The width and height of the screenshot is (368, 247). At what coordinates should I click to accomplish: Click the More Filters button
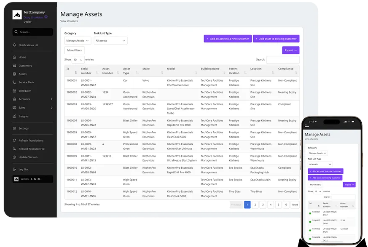[x=74, y=50]
